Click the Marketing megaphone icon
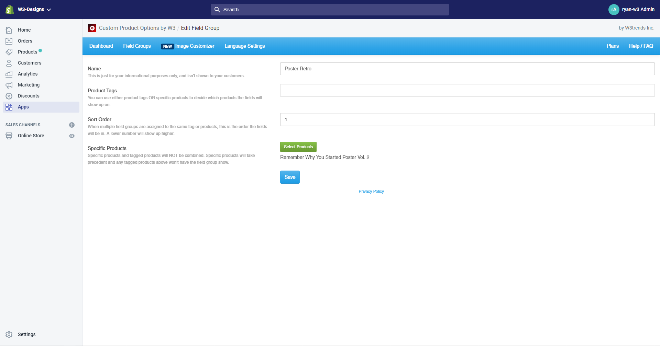This screenshot has width=660, height=346. coord(9,85)
